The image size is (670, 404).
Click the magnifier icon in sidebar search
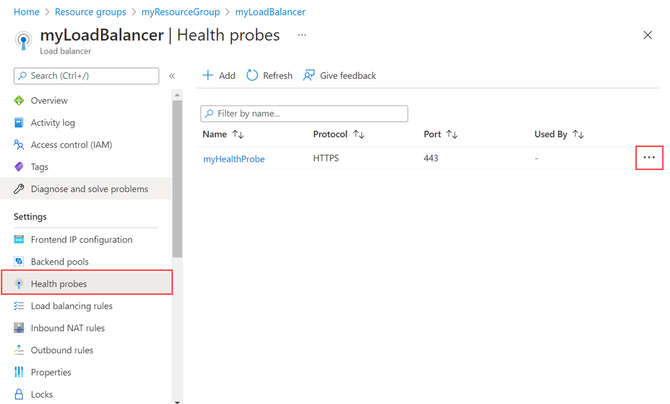[x=22, y=76]
